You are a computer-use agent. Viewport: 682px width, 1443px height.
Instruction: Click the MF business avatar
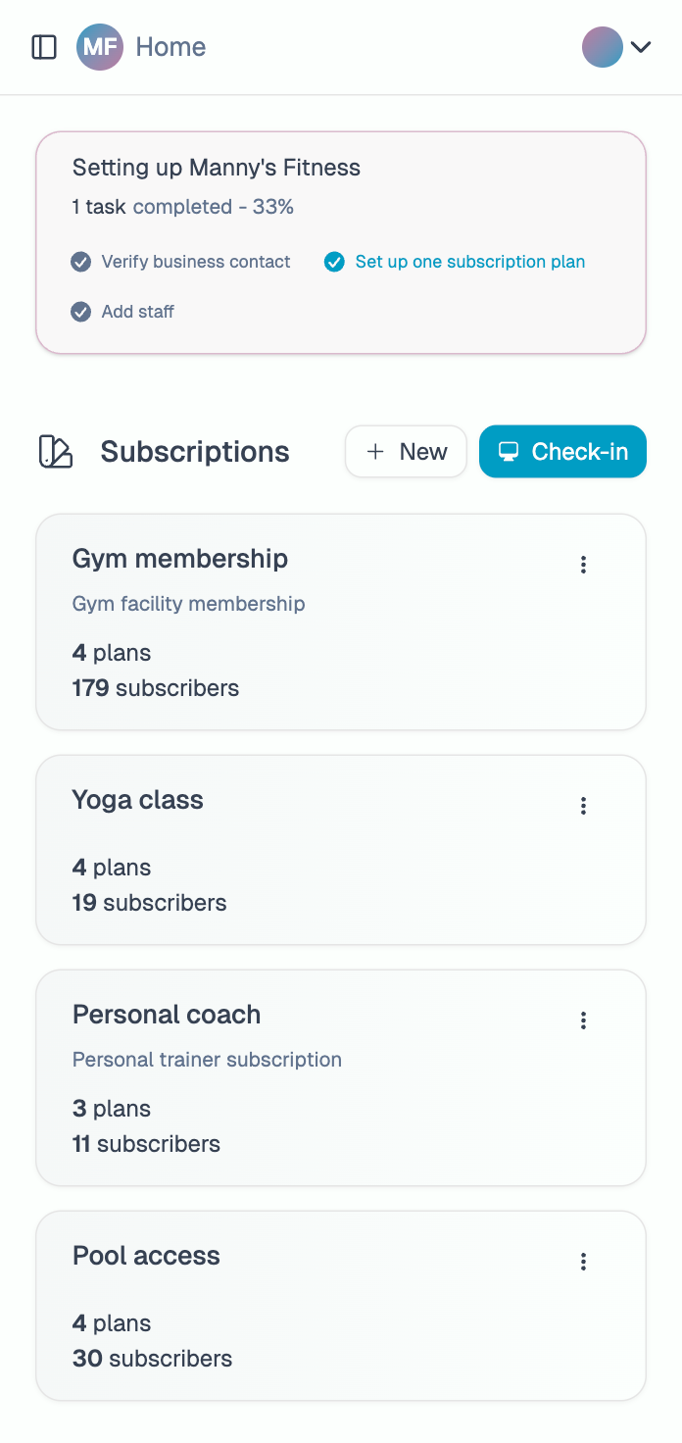click(x=99, y=46)
